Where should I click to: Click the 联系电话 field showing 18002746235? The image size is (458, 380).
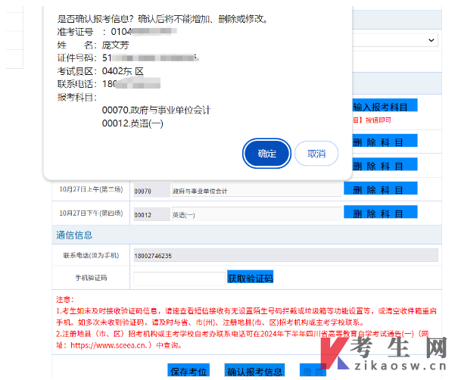click(x=285, y=255)
